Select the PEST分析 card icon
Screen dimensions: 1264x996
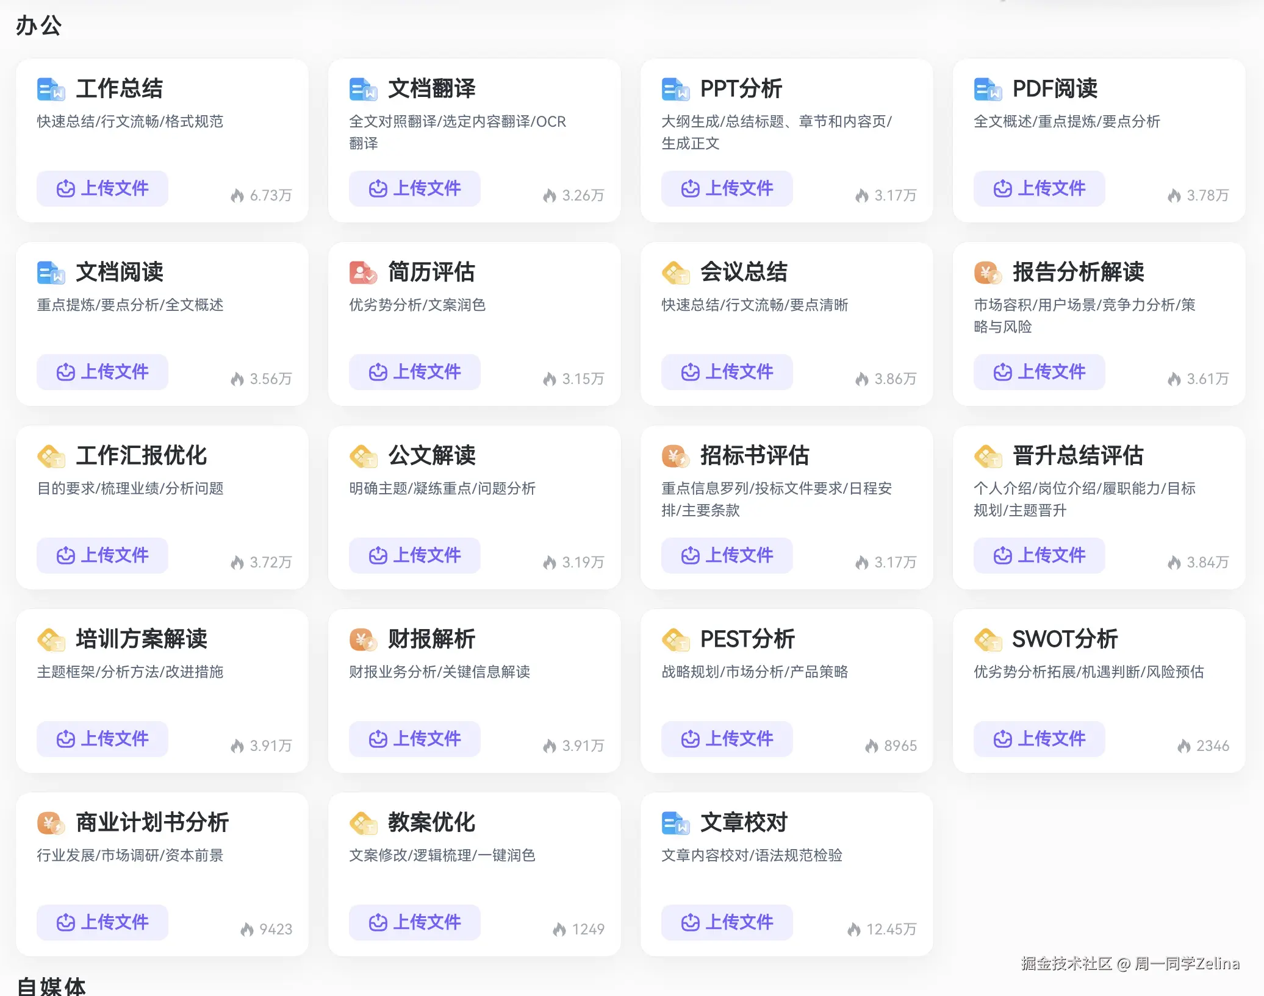pos(675,639)
